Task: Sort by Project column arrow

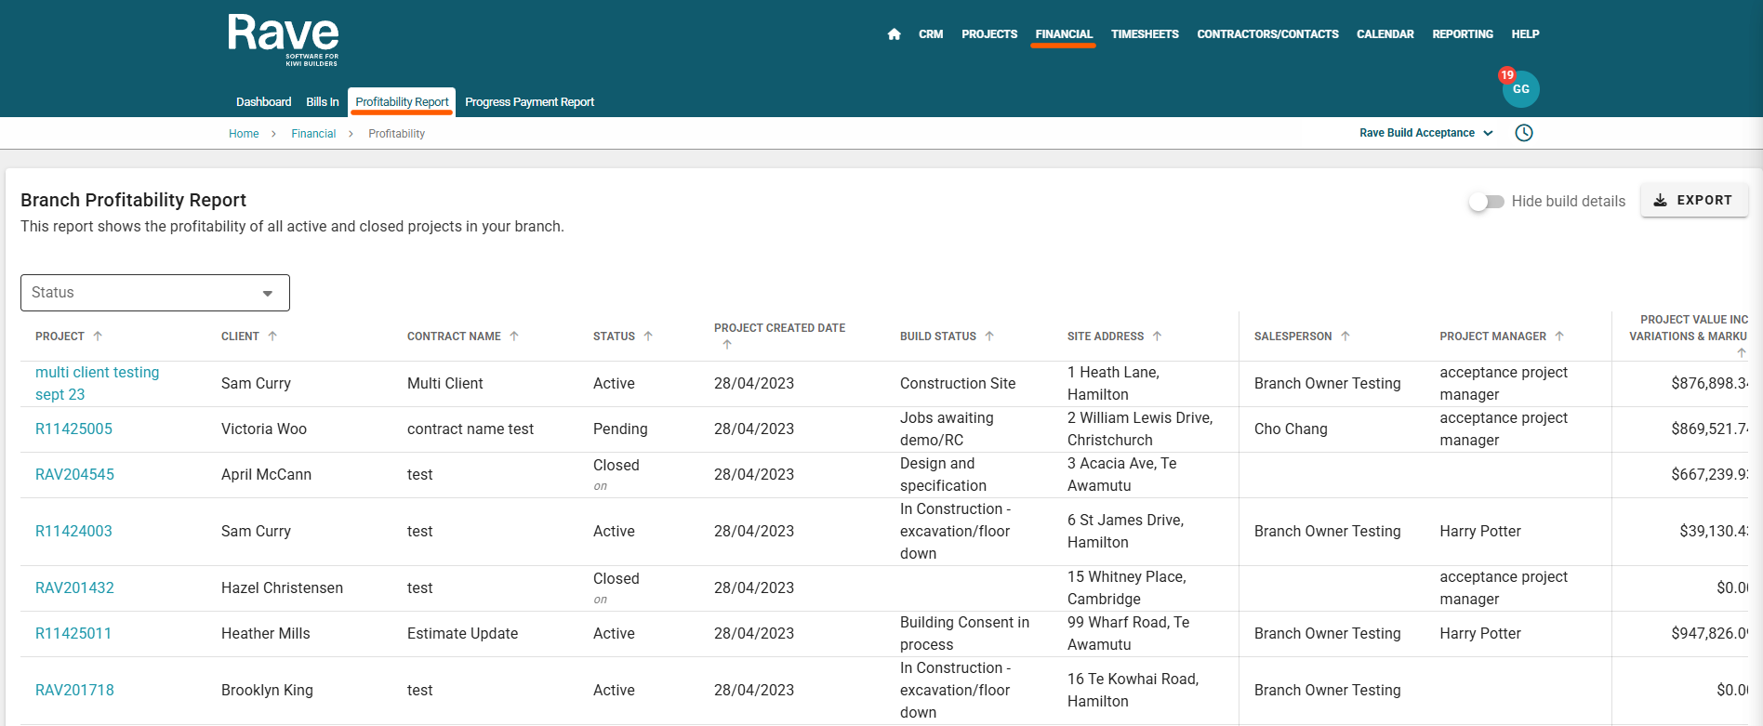Action: [98, 337]
